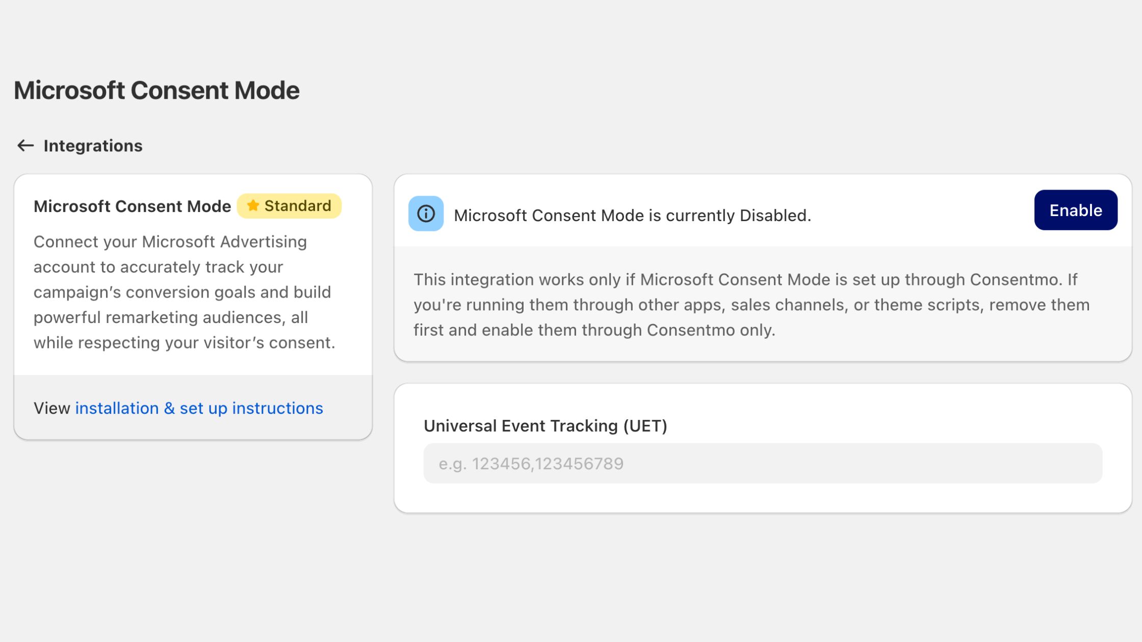
Task: Click the back arrow icon beside Integrations
Action: point(25,146)
